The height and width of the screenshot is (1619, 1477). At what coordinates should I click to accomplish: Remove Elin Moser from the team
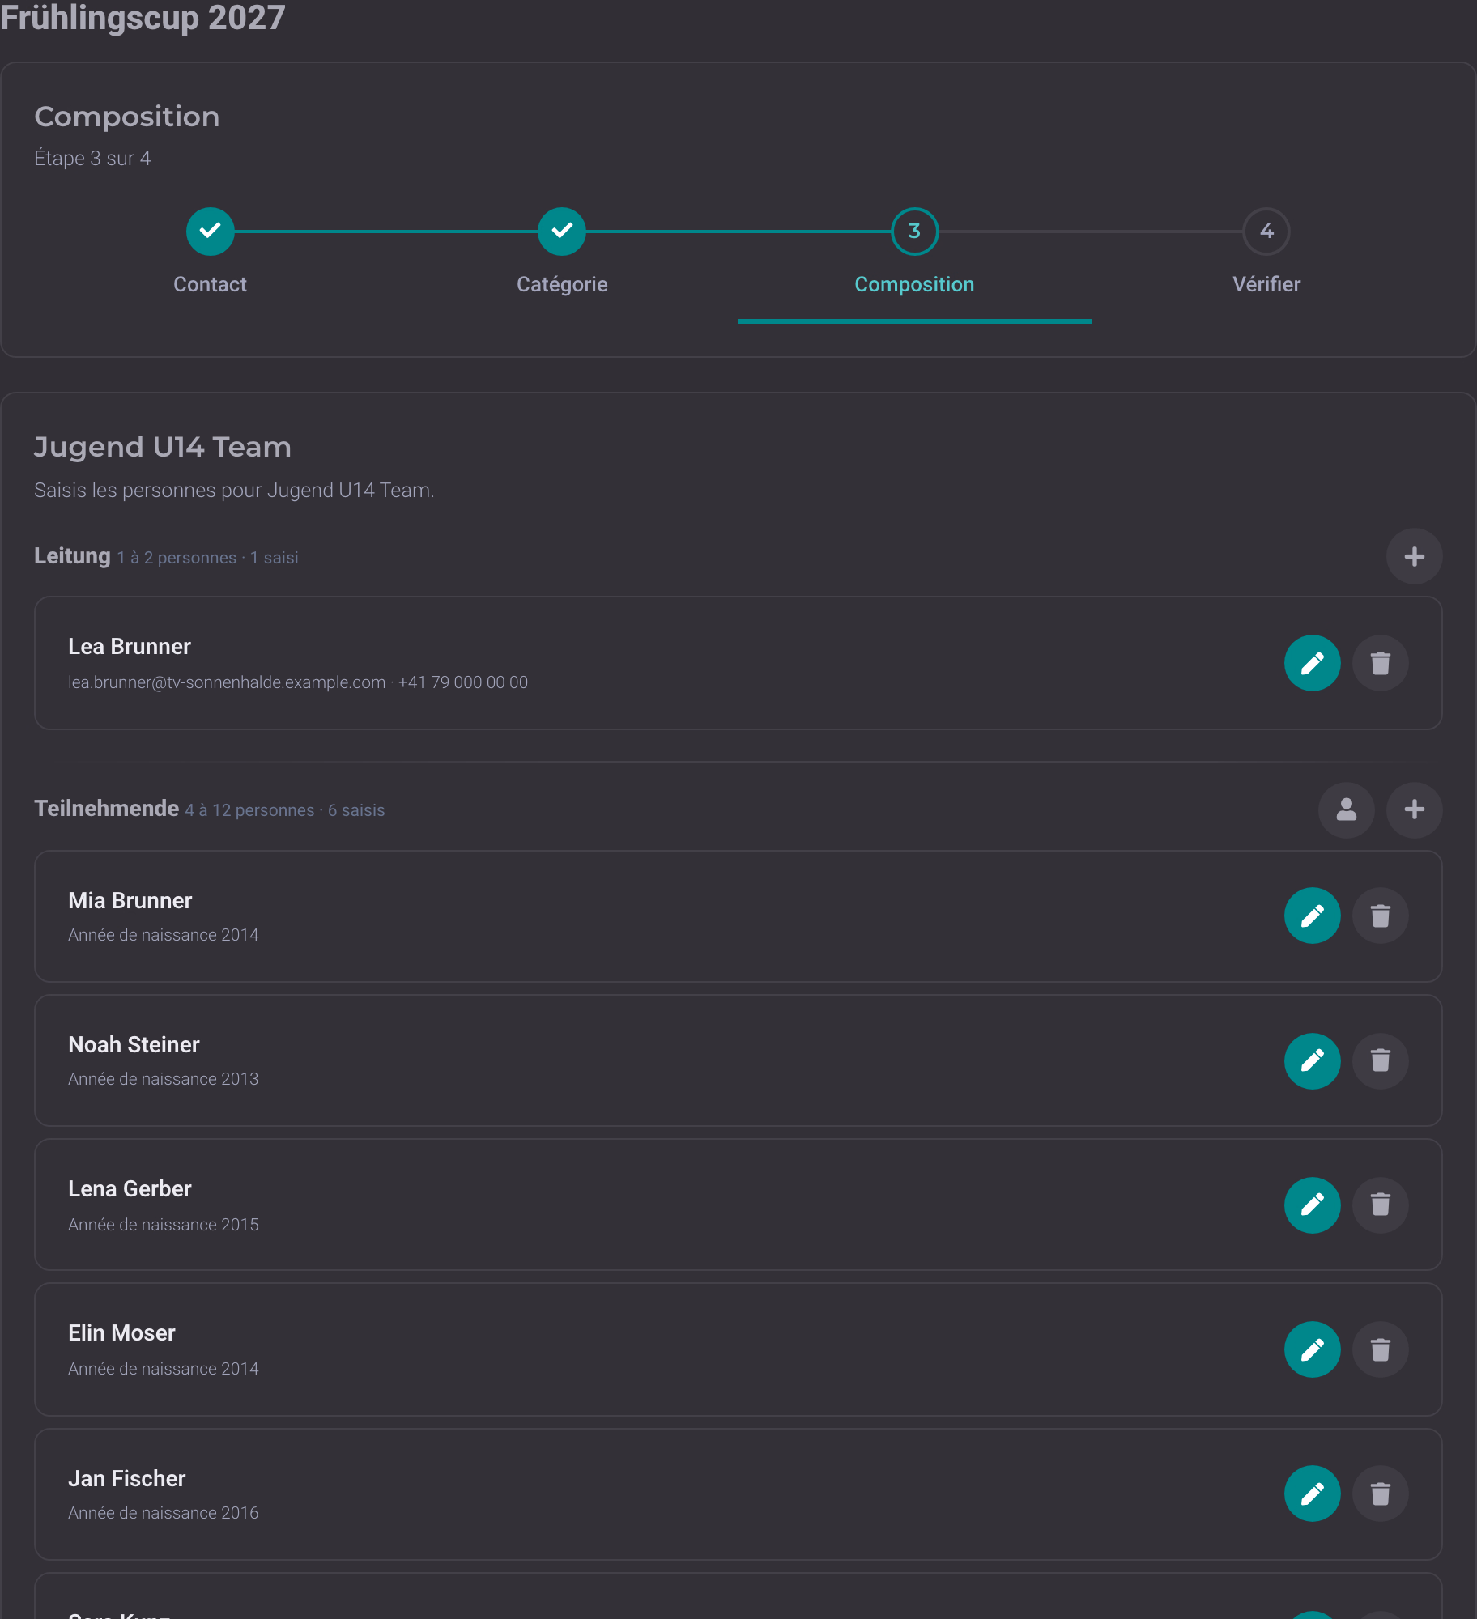(x=1380, y=1349)
